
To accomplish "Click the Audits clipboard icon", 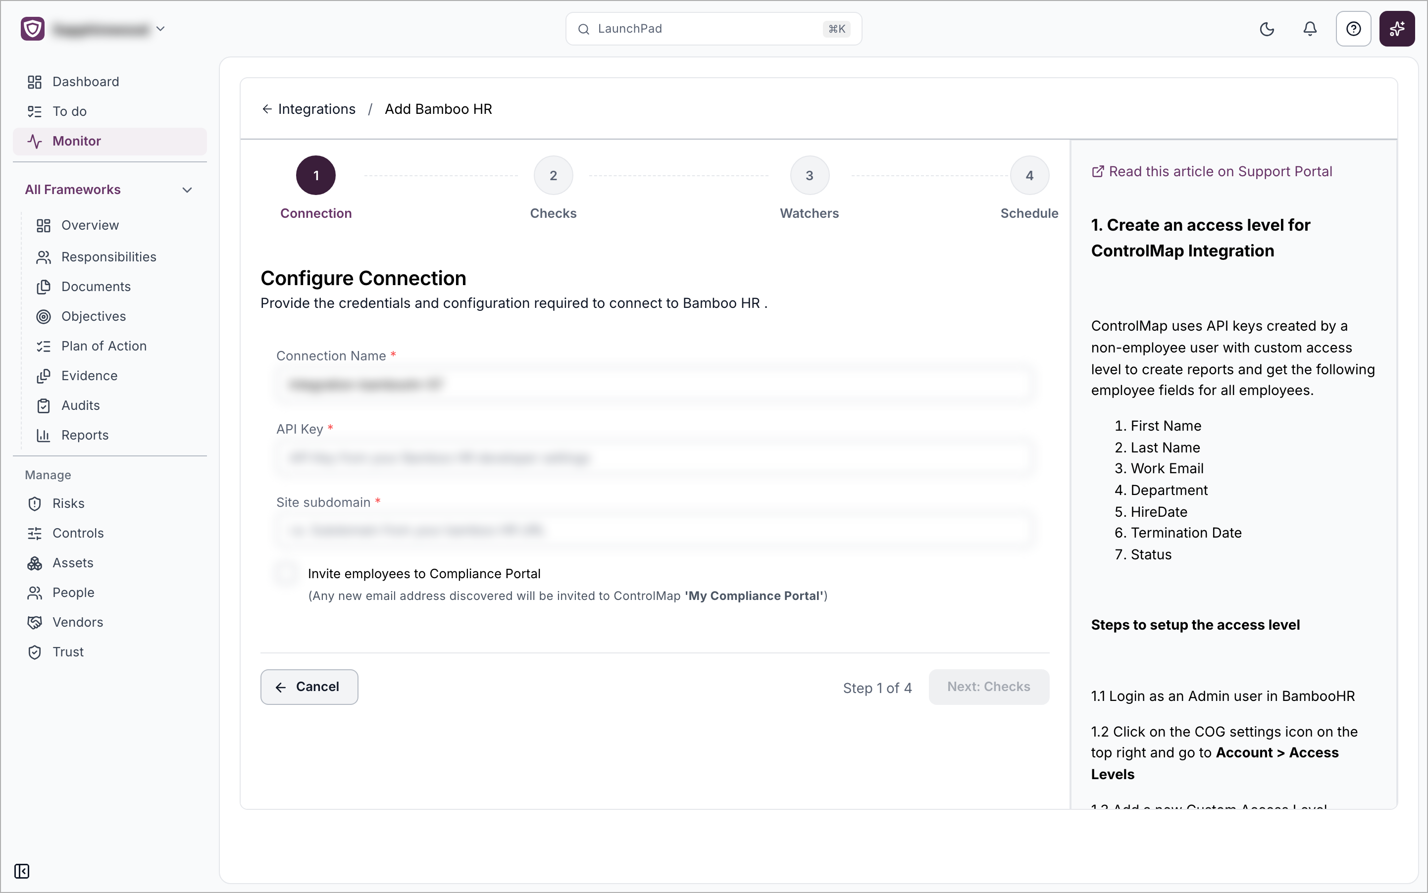I will point(44,406).
